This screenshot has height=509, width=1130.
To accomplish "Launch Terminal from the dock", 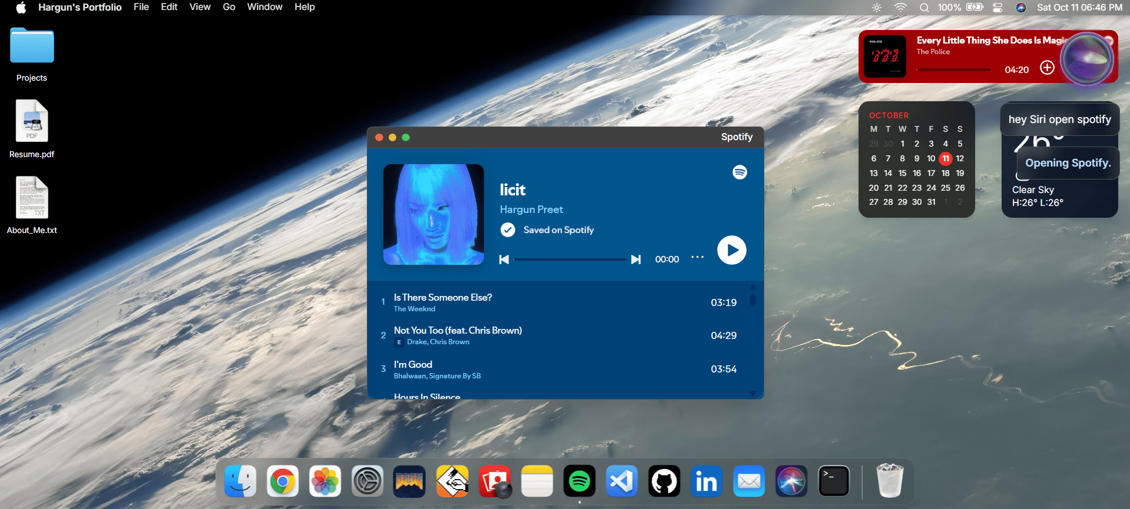I will (834, 481).
